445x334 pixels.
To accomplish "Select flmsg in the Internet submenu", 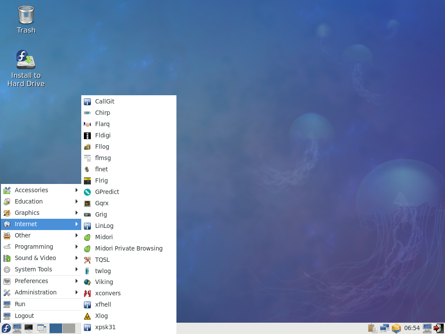I will 129,158.
